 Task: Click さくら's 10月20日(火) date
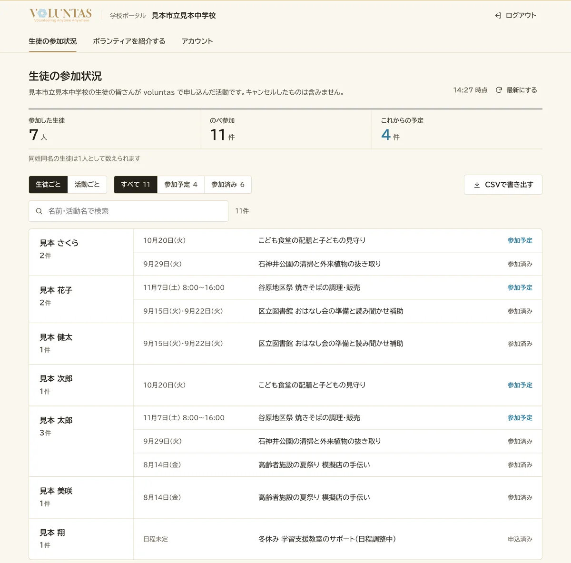coord(164,240)
